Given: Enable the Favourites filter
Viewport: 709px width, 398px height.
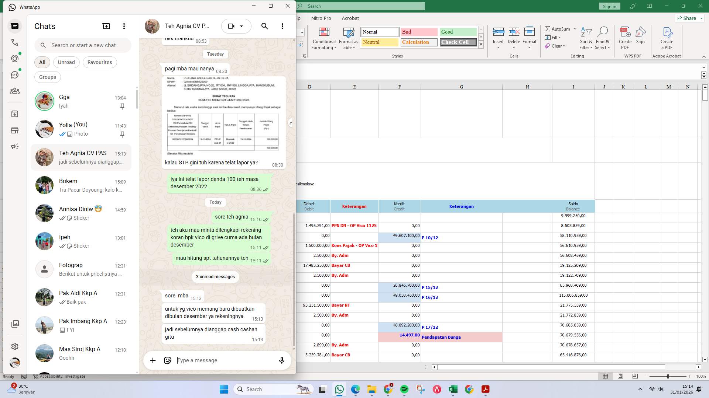Looking at the screenshot, I should coord(99,62).
